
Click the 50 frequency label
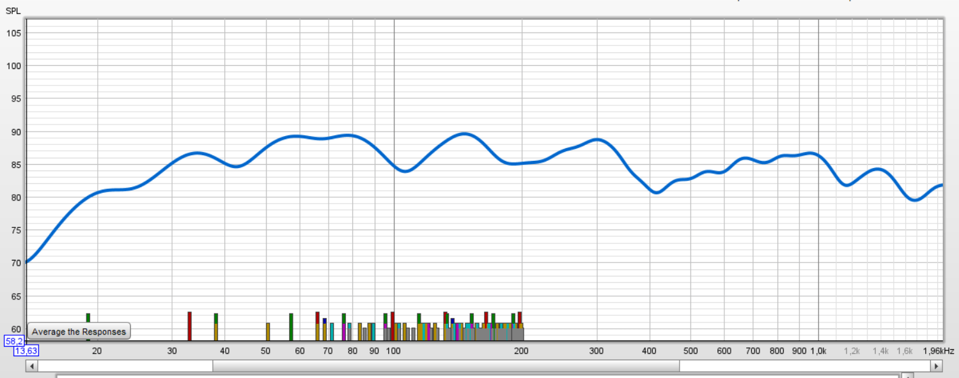click(x=266, y=351)
